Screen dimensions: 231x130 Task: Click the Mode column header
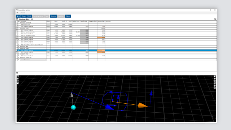[48, 21]
